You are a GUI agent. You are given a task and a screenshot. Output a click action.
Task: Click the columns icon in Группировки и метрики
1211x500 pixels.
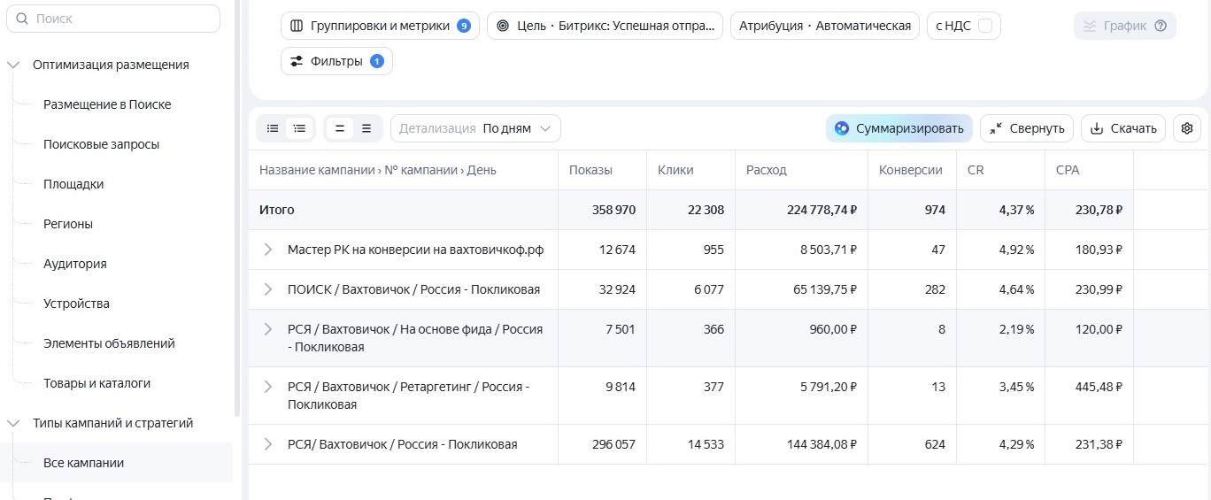[297, 26]
